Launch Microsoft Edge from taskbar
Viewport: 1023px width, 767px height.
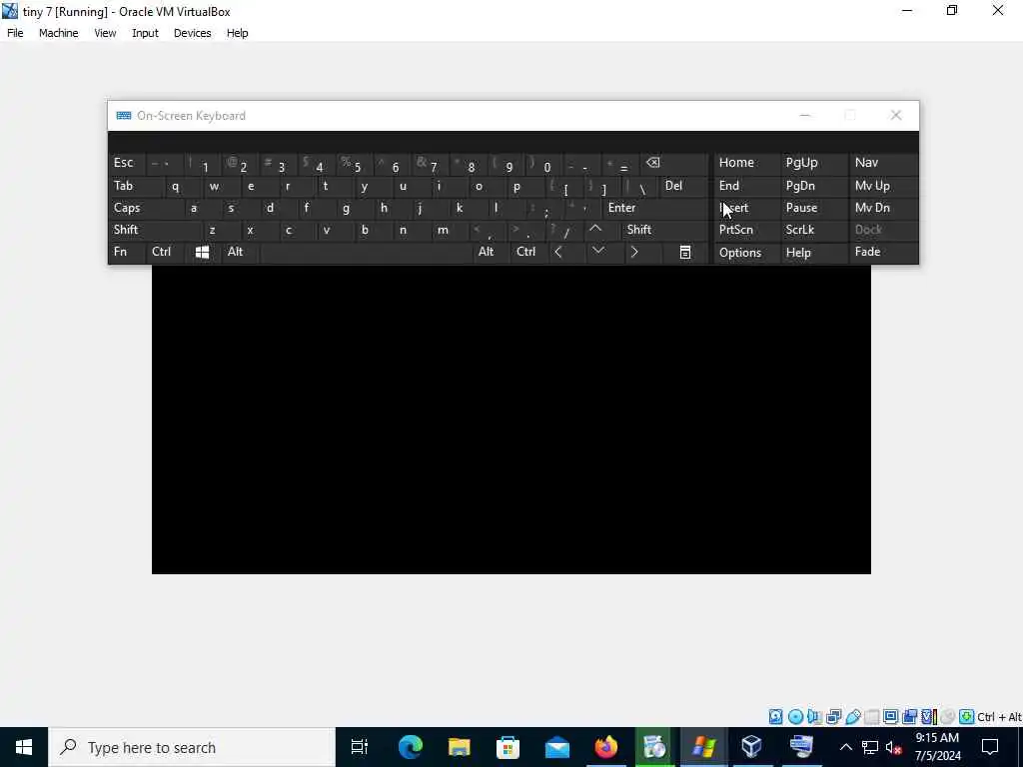click(x=411, y=747)
